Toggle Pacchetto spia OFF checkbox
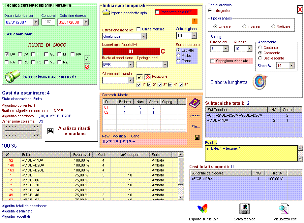The height and width of the screenshot is (223, 304). tap(157, 12)
